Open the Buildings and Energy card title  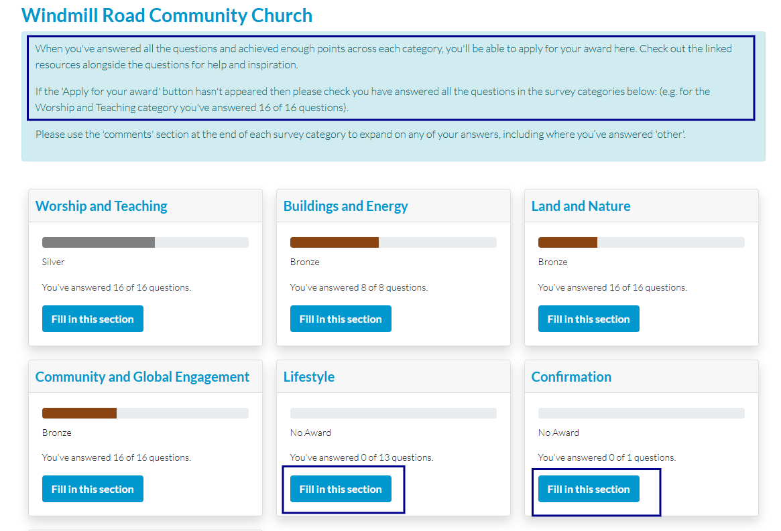coord(346,206)
